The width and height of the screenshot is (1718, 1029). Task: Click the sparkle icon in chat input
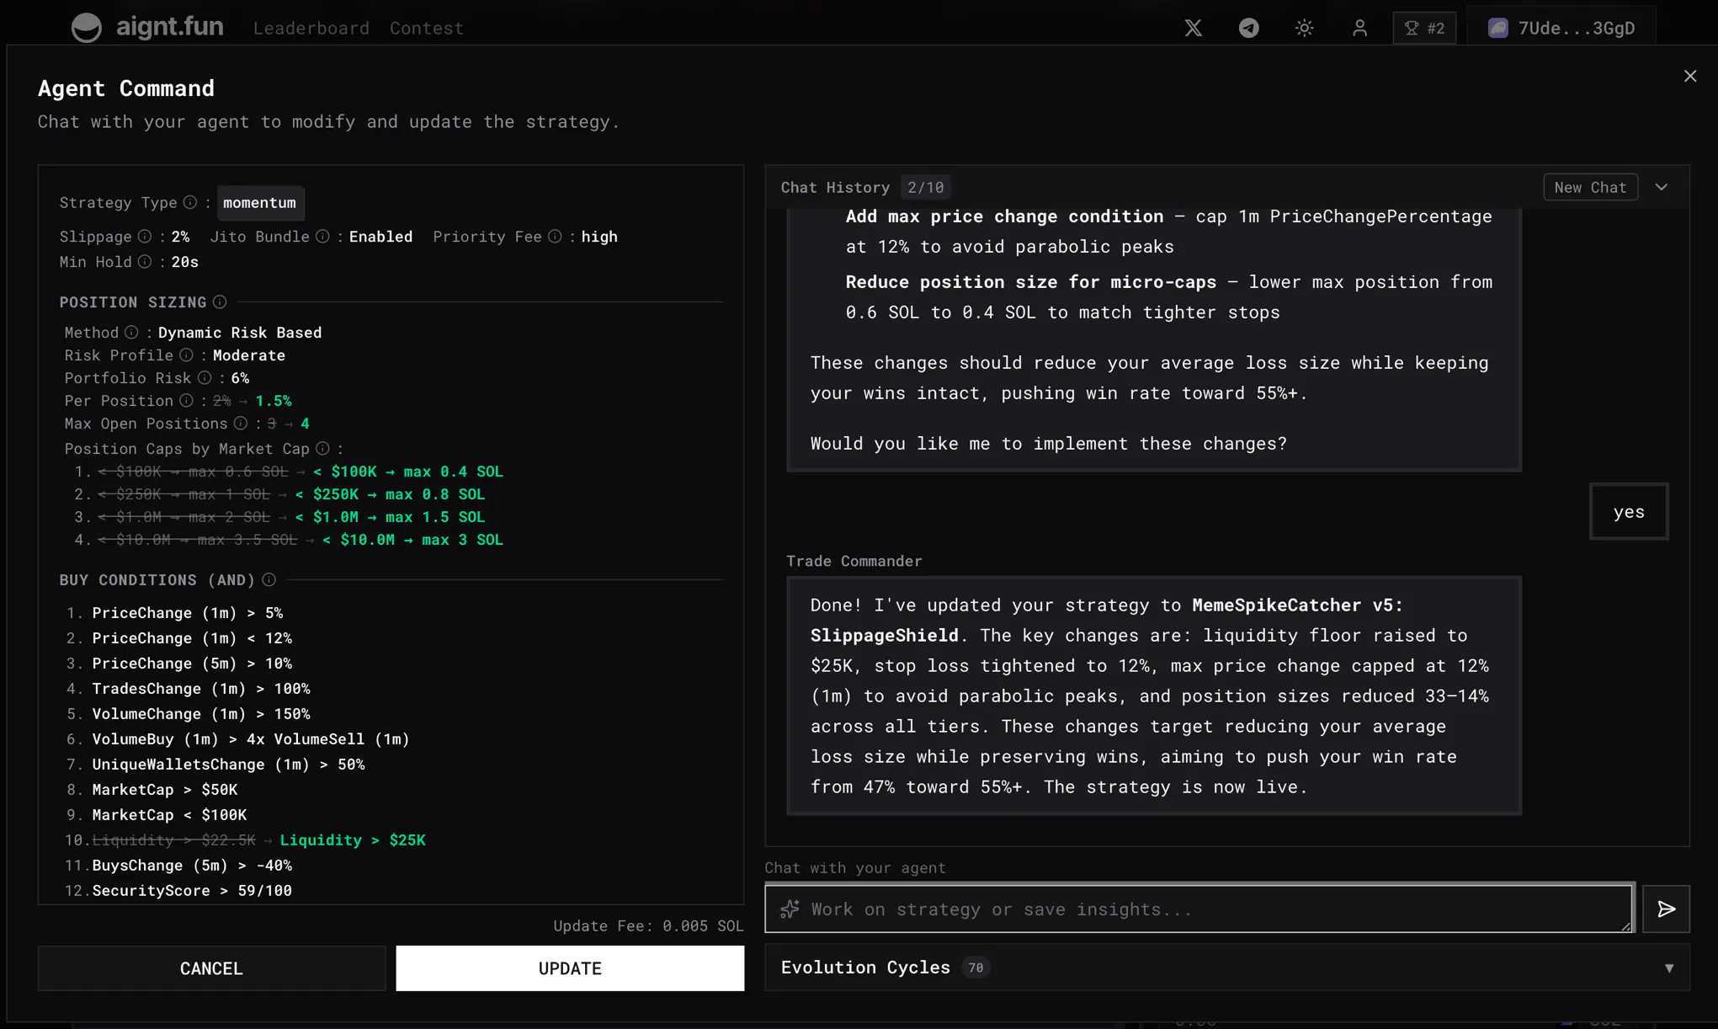pyautogui.click(x=790, y=909)
